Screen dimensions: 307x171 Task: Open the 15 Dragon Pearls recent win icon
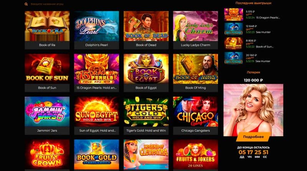pos(234,15)
